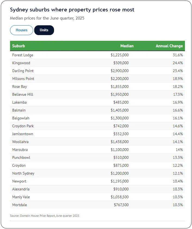Sort by the Annual Change header
The image size is (192, 229).
169,46
